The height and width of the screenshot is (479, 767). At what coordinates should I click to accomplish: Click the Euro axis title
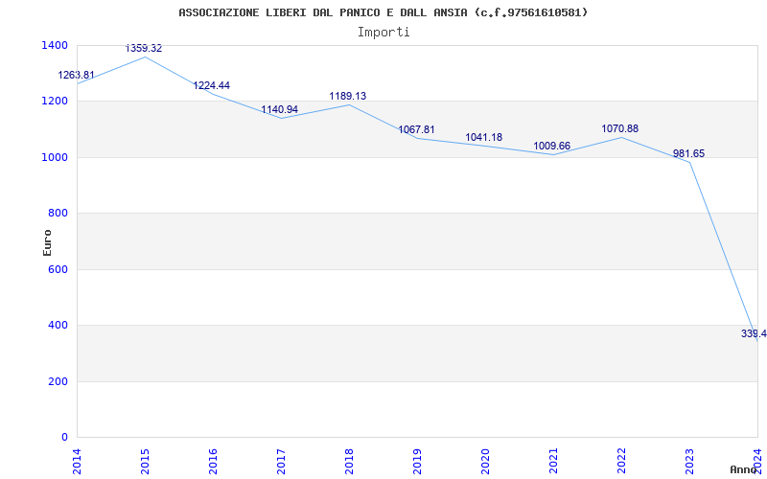(x=47, y=242)
